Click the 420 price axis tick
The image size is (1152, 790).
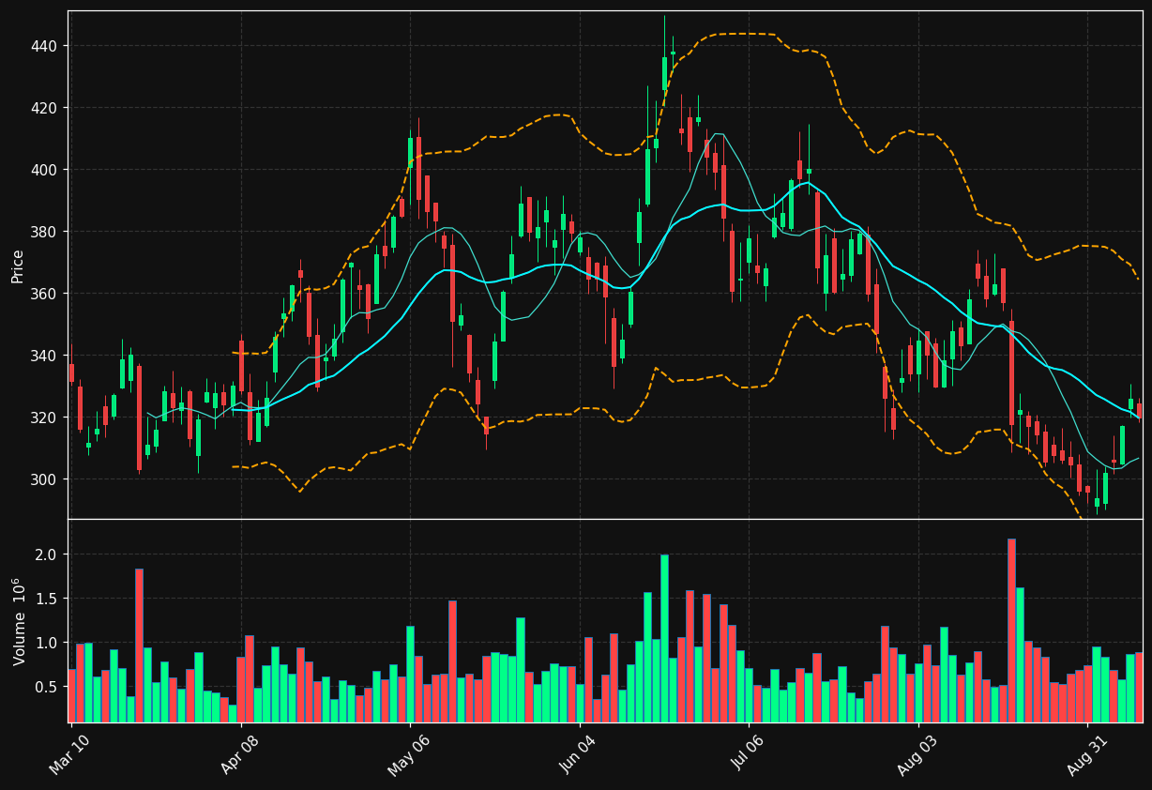[45, 108]
